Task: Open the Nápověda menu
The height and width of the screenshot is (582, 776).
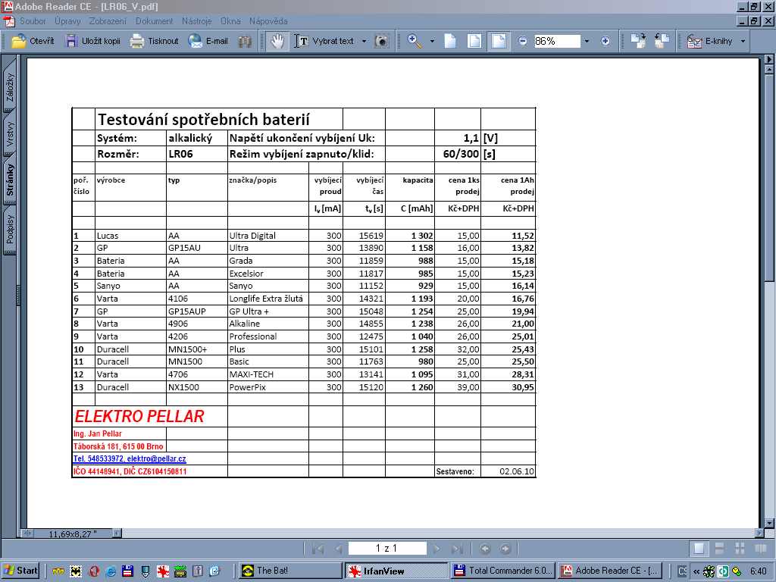Action: click(x=268, y=21)
